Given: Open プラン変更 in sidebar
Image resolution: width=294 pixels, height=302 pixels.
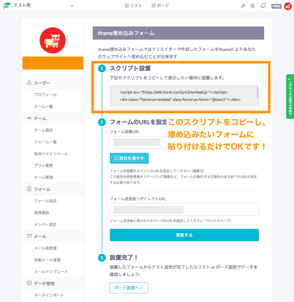Looking at the screenshot, I should tap(44, 165).
